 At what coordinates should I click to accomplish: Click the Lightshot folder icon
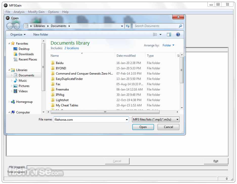(x=53, y=100)
